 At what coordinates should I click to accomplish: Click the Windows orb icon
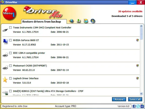pyautogui.click(x=93, y=21)
